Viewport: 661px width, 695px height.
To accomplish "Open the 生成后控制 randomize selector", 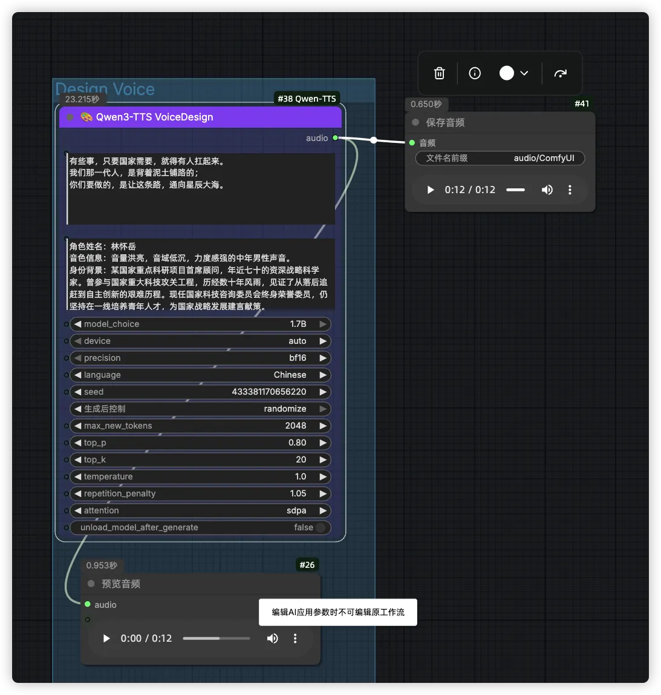I will click(x=200, y=409).
